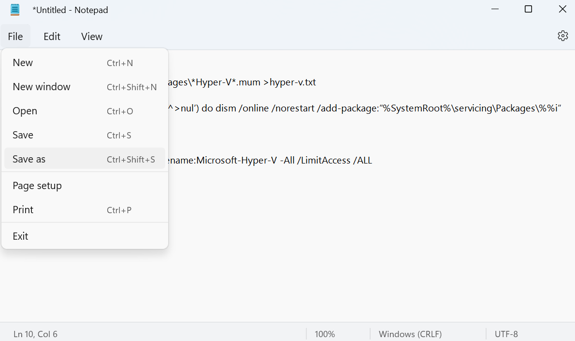Click the Microsoft-Hyper-V text in the editor
This screenshot has height=341, width=575.
pyautogui.click(x=237, y=160)
